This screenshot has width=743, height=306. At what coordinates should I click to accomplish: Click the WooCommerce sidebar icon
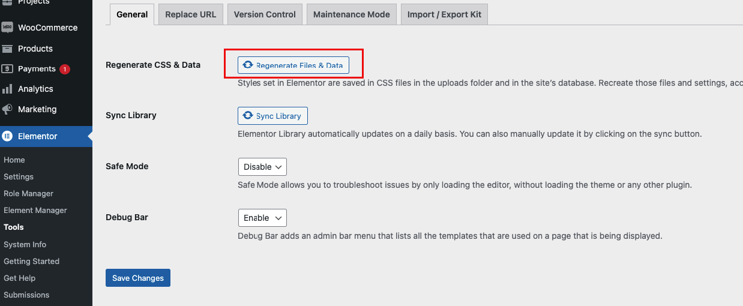(x=7, y=28)
